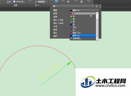Close the quick properties panel
Viewport: 131px width, 96px height.
(100, 5)
